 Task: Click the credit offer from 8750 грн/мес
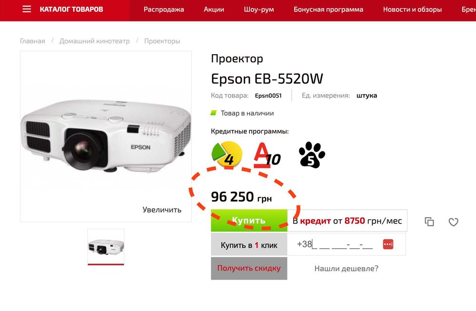pyautogui.click(x=347, y=221)
